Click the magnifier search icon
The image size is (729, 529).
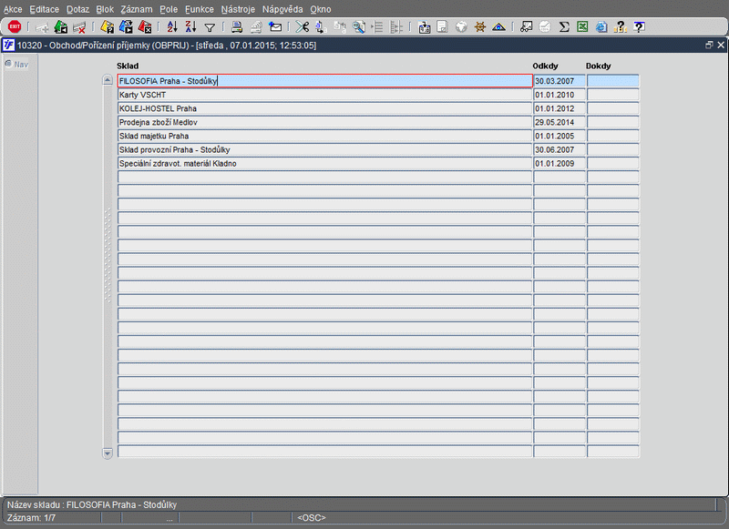[358, 27]
